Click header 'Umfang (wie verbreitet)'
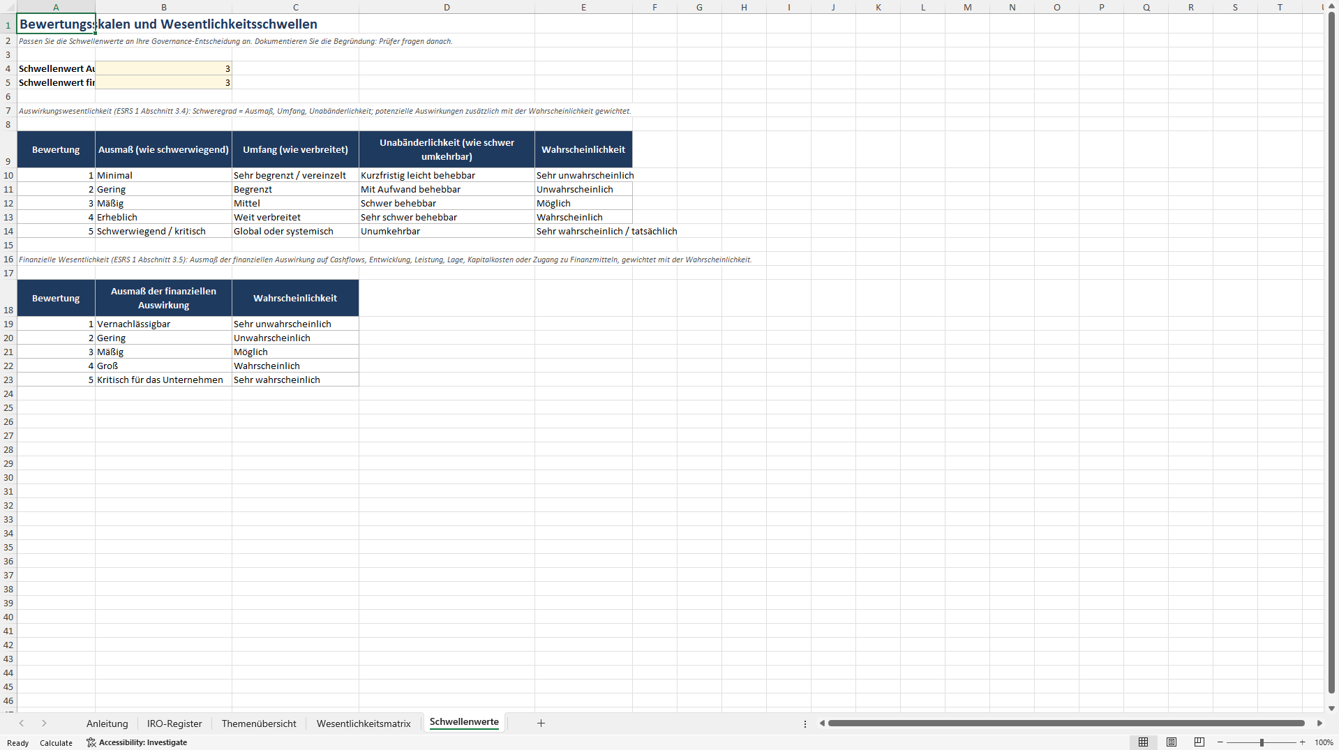 pyautogui.click(x=295, y=149)
